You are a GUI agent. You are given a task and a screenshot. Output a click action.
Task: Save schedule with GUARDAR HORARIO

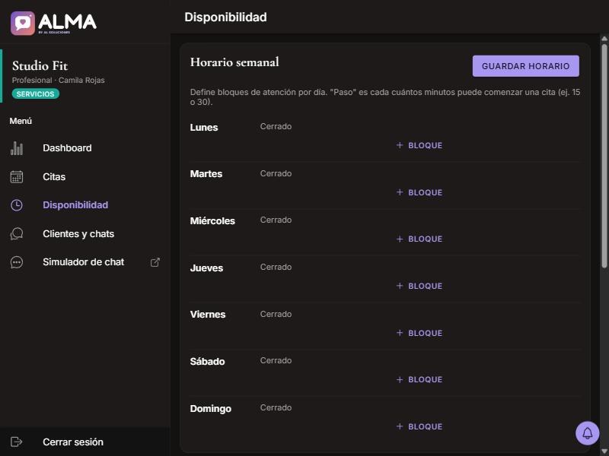coord(525,66)
